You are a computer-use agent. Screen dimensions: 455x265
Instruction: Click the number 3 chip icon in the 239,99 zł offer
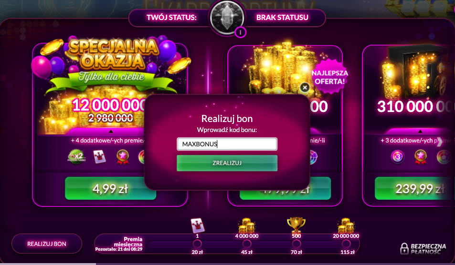pos(398,157)
